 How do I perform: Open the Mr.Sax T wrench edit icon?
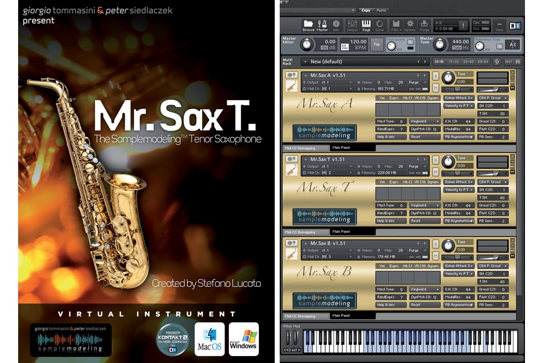pos(291,159)
